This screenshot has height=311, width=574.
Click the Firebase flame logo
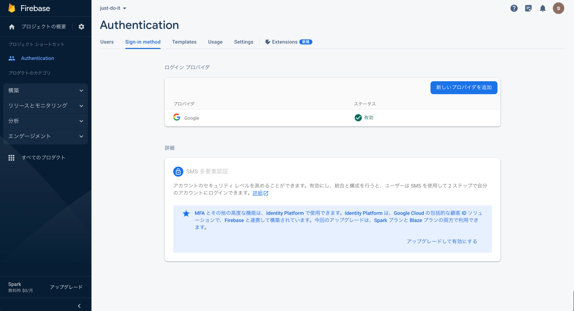point(12,8)
